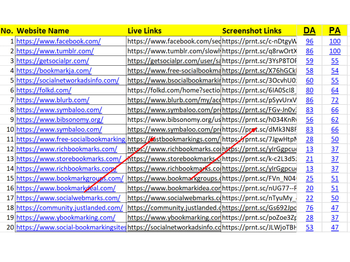The height and width of the screenshot is (262, 350).
Task: Click PA value 72 in the blurb row
Action: coord(335,100)
